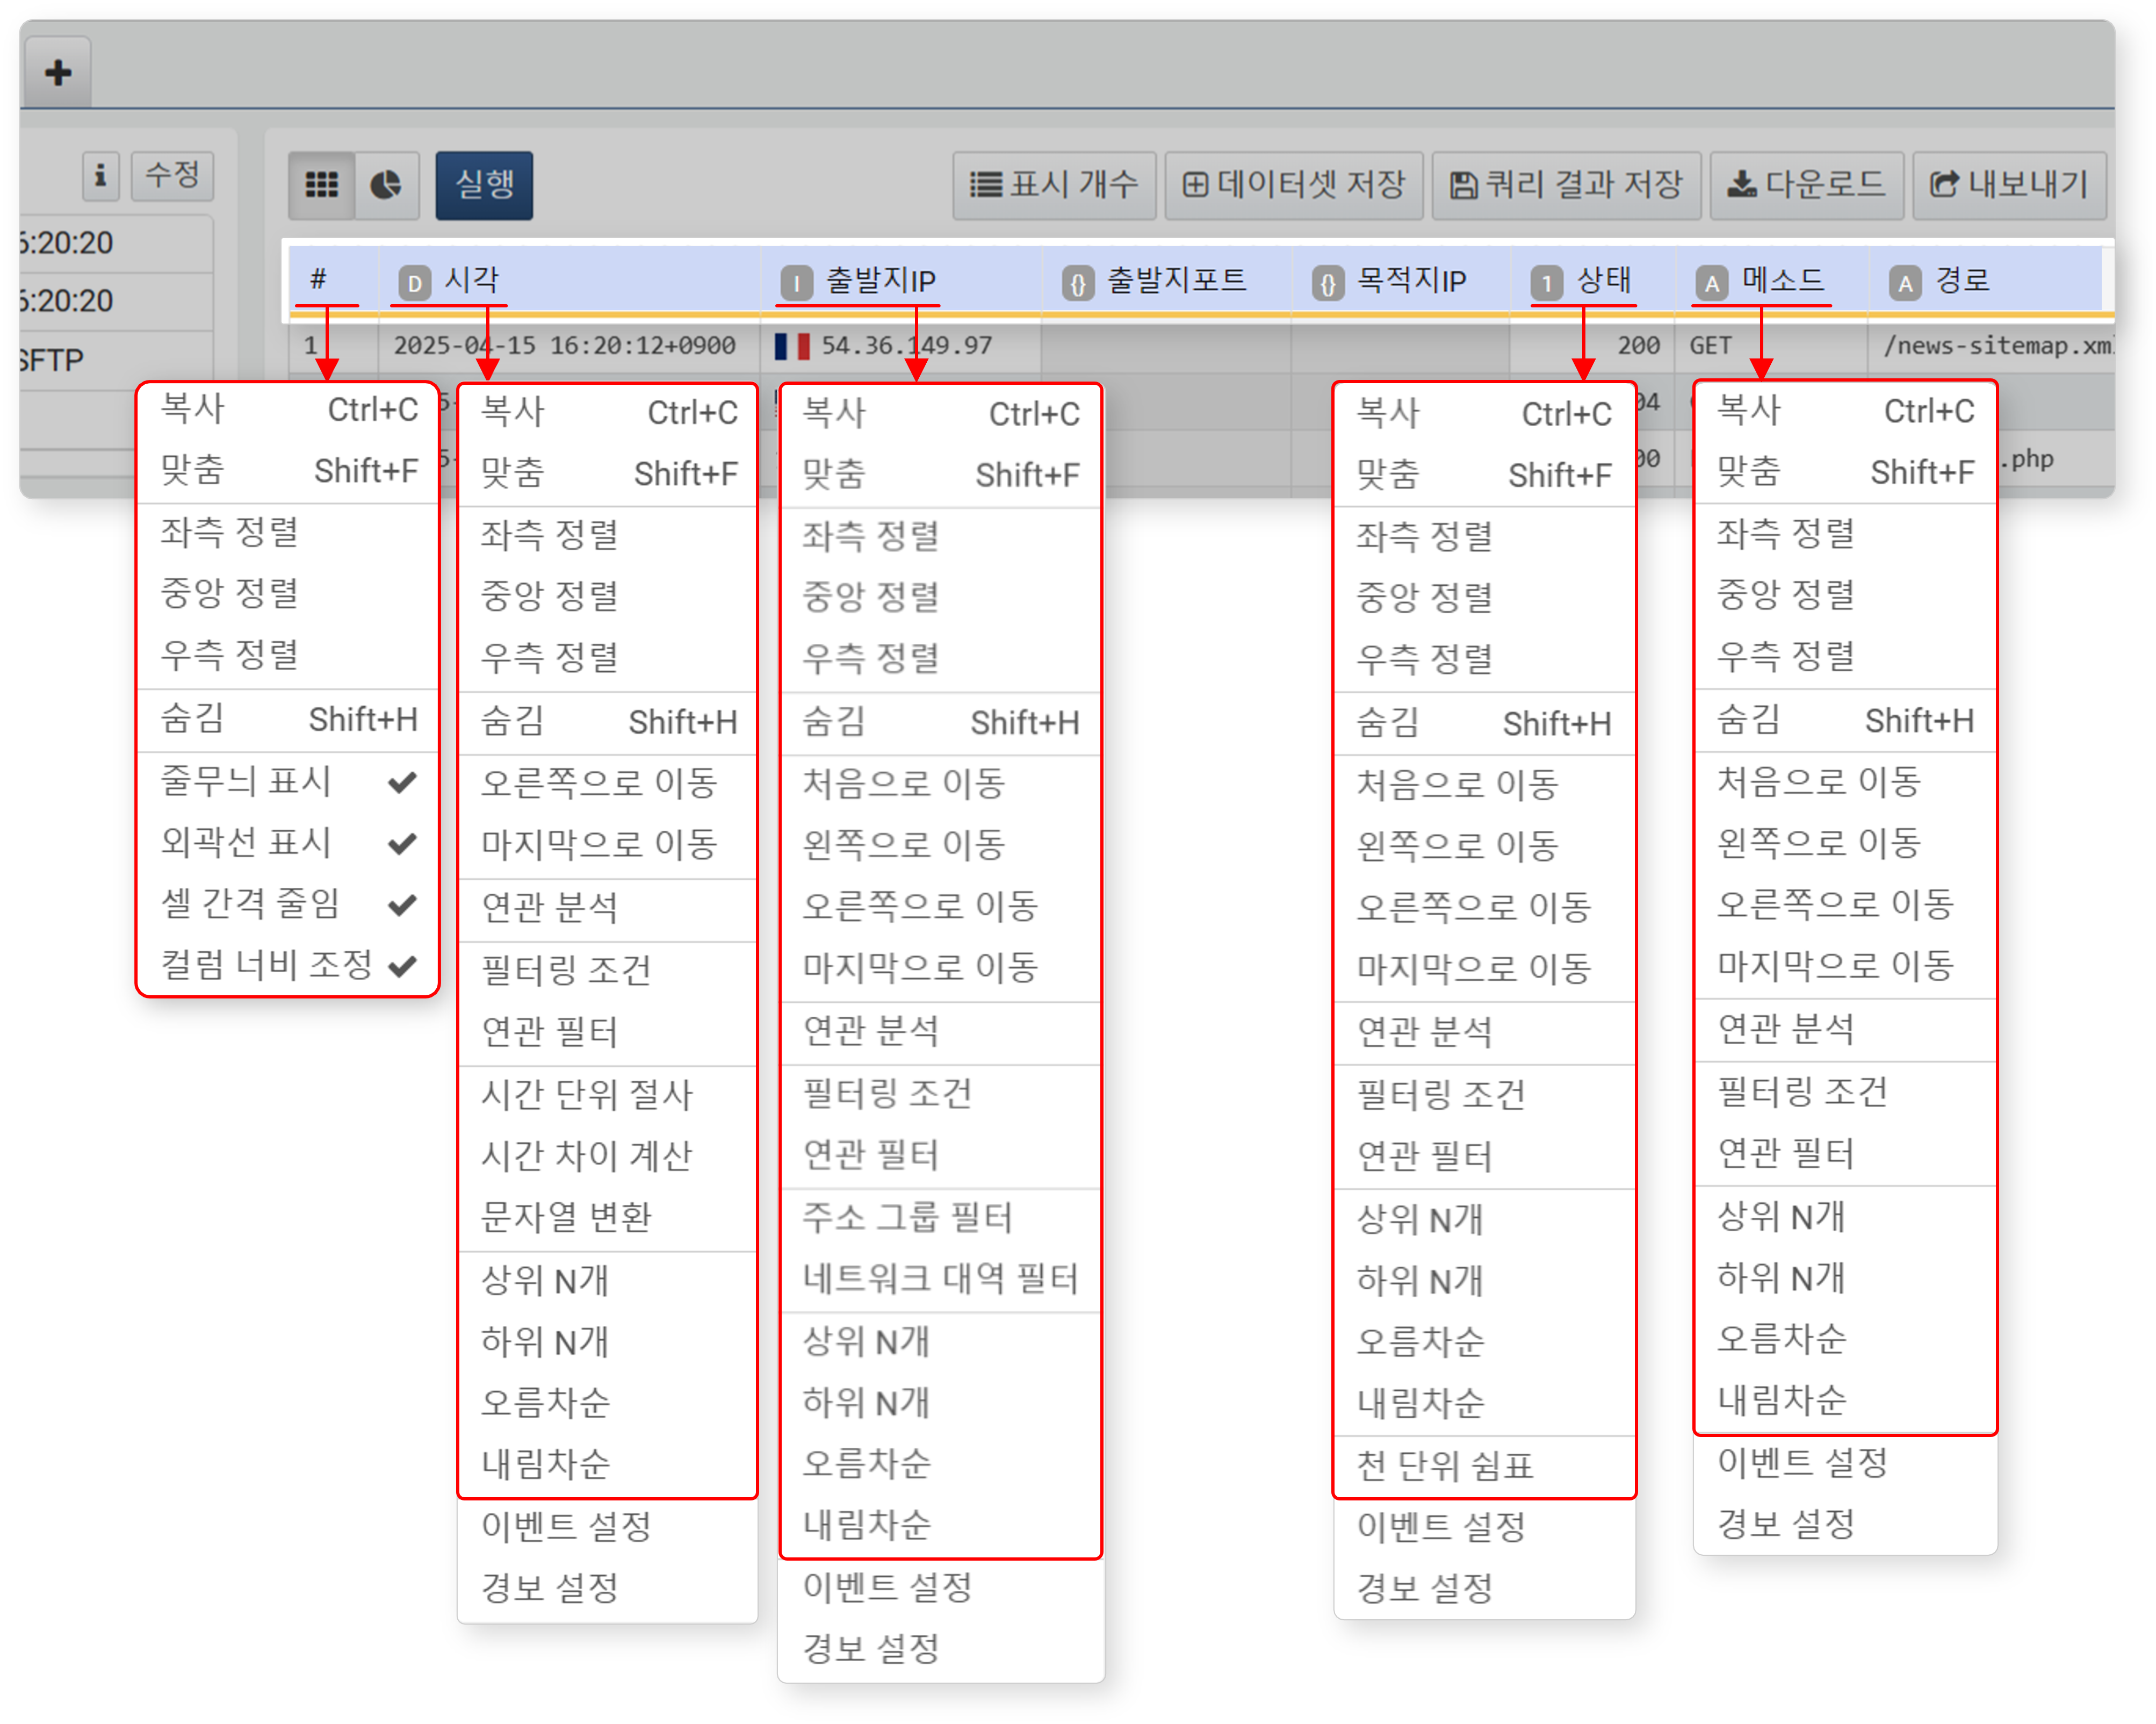Click the I type icon beside 출발지IP
Image resolution: width=2156 pixels, height=1724 pixels.
click(796, 283)
